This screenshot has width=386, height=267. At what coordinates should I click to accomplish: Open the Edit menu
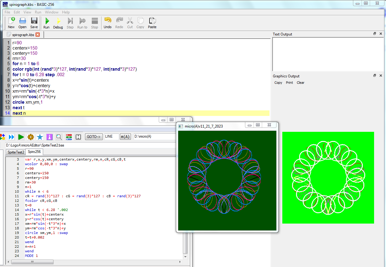[x=17, y=12]
